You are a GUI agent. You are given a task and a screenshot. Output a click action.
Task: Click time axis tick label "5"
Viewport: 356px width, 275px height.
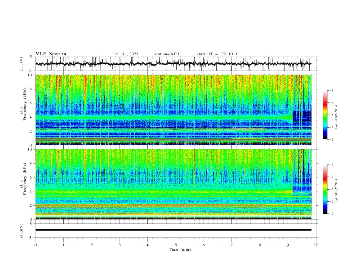tap(176, 245)
